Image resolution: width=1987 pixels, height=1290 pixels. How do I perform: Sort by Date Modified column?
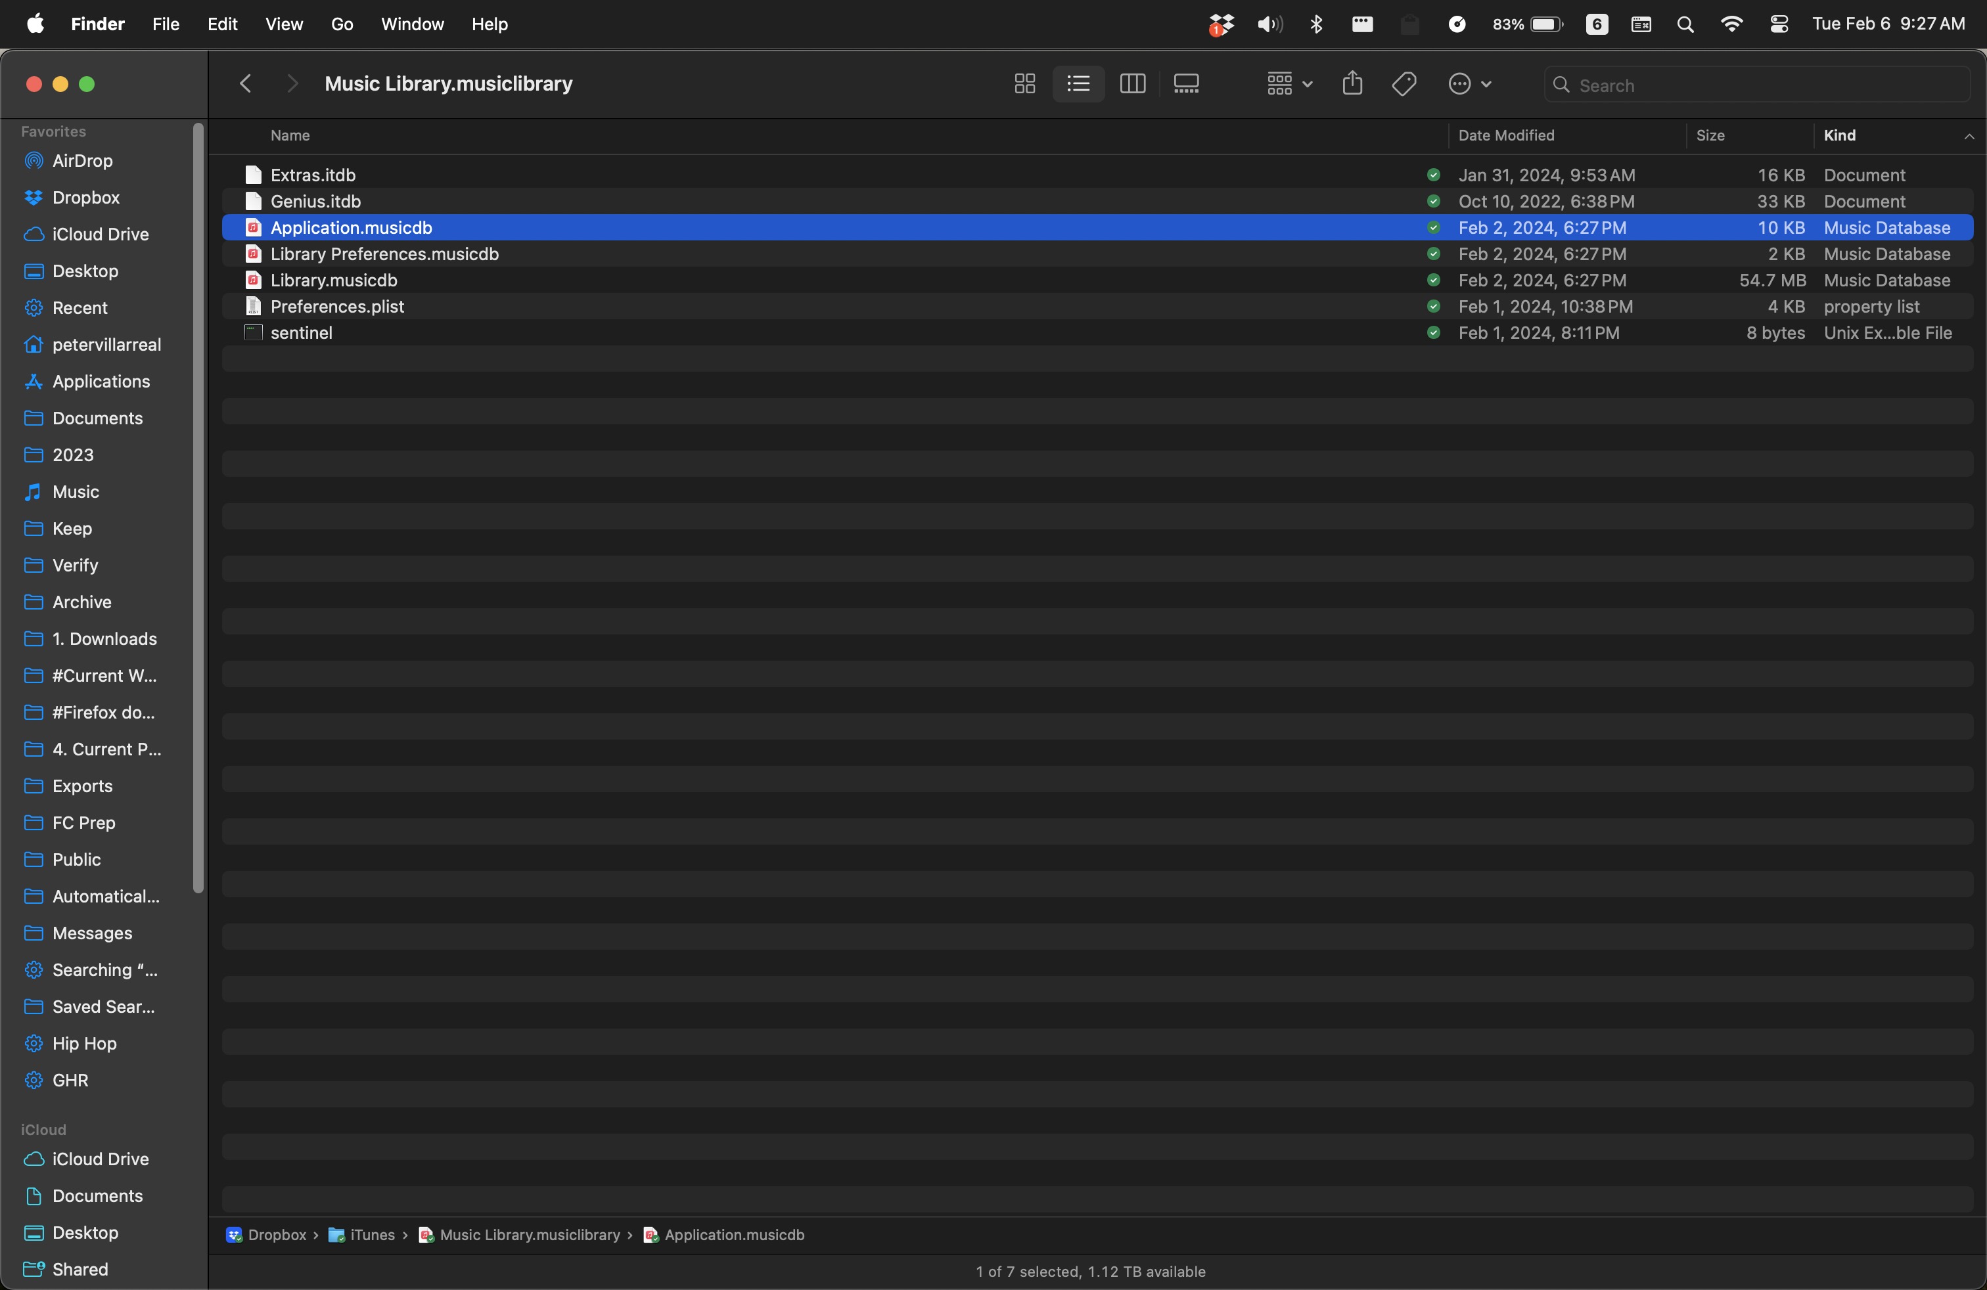[x=1506, y=135]
